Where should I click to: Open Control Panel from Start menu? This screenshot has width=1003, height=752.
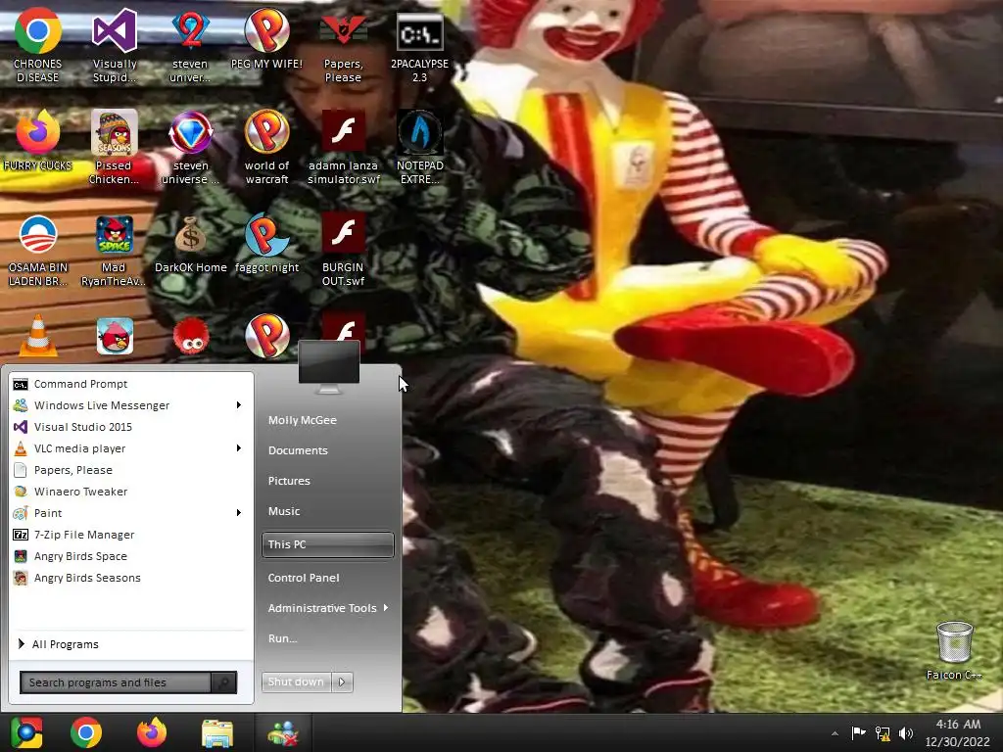(x=304, y=578)
